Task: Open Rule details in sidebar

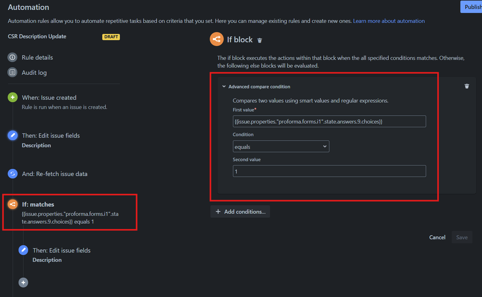Action: [x=37, y=57]
